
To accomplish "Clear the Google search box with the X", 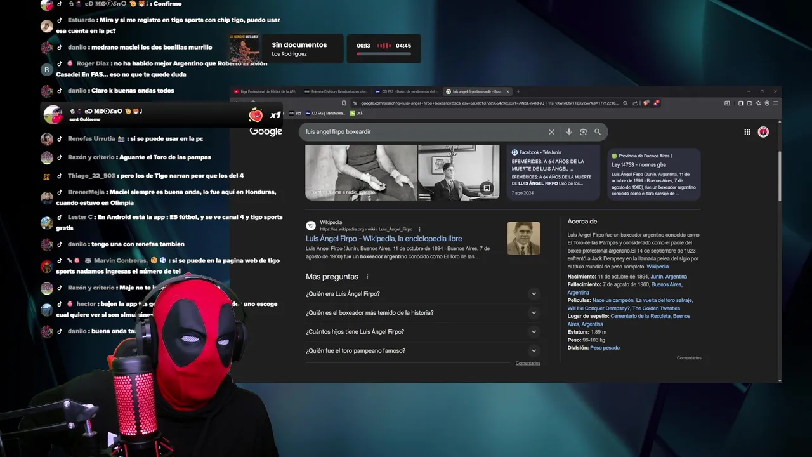I will pyautogui.click(x=551, y=132).
